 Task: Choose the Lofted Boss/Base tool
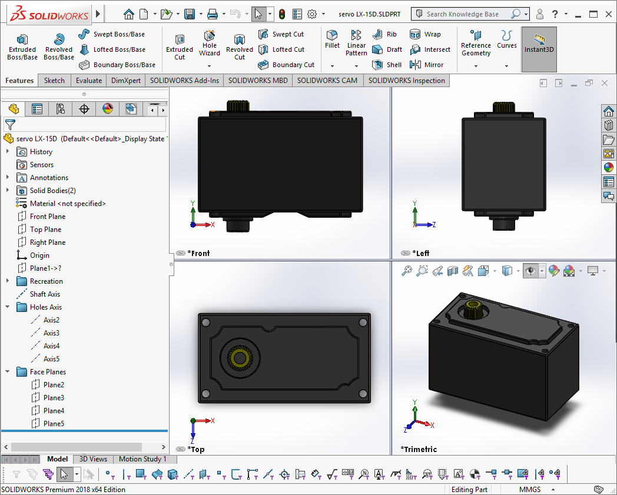pyautogui.click(x=112, y=49)
